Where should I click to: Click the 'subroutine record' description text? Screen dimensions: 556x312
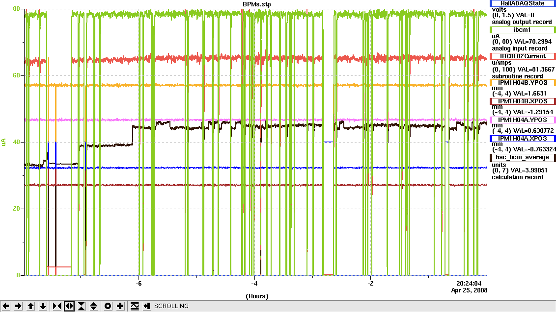pos(517,76)
